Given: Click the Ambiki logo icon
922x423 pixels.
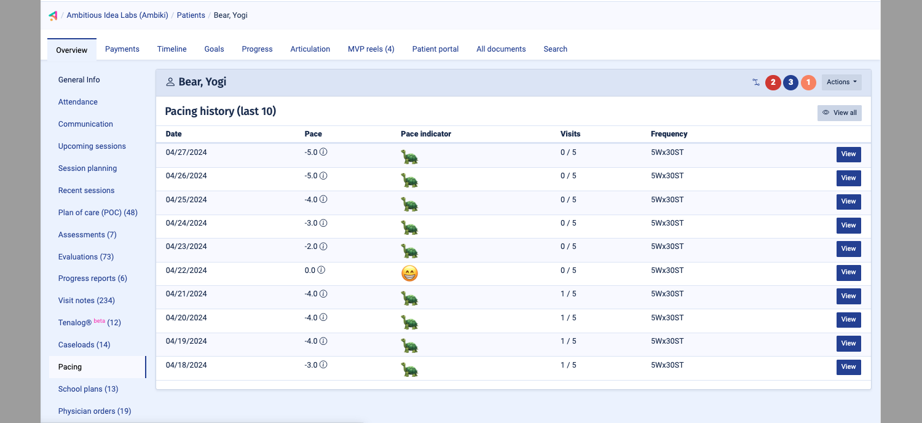Looking at the screenshot, I should click(53, 15).
